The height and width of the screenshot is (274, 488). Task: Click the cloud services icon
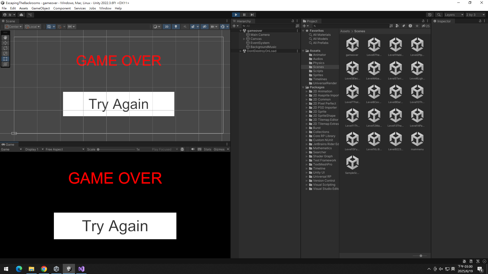(21, 15)
